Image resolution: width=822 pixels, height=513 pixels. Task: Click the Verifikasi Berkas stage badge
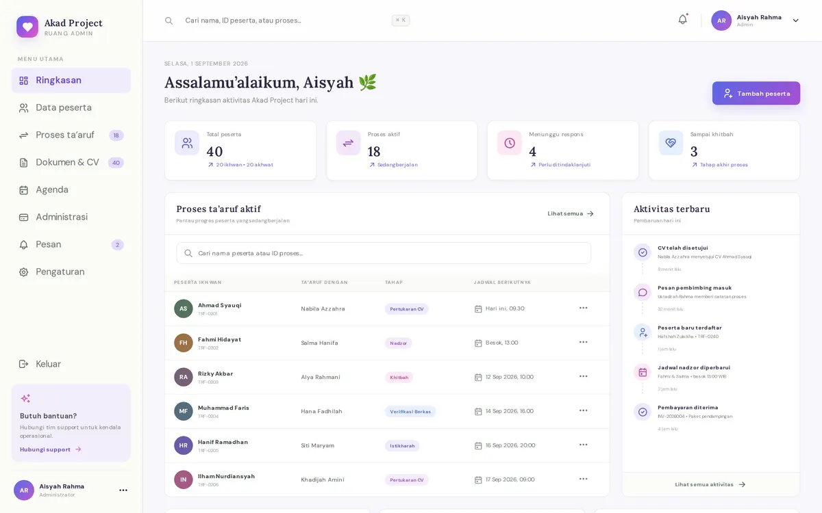click(x=410, y=411)
